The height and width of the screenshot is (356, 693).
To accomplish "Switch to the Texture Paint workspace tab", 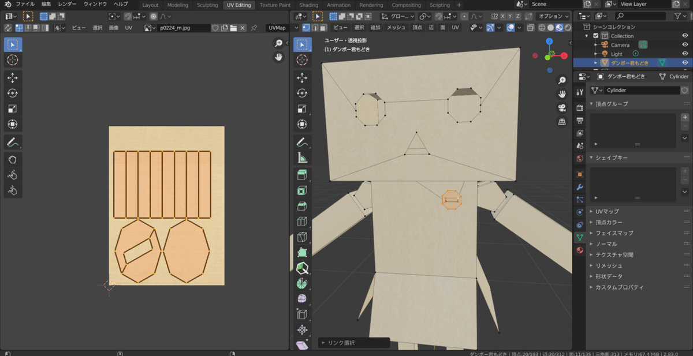I will (x=275, y=5).
